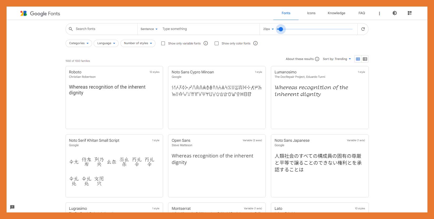
Task: Click the Lugrasimo font title
Action: pyautogui.click(x=78, y=208)
